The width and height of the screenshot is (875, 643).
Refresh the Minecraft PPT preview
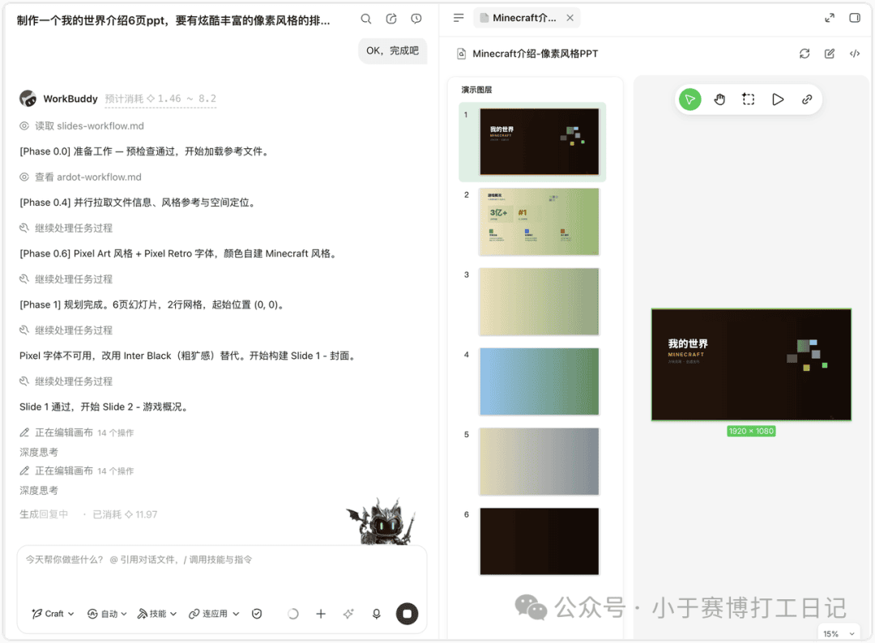805,53
